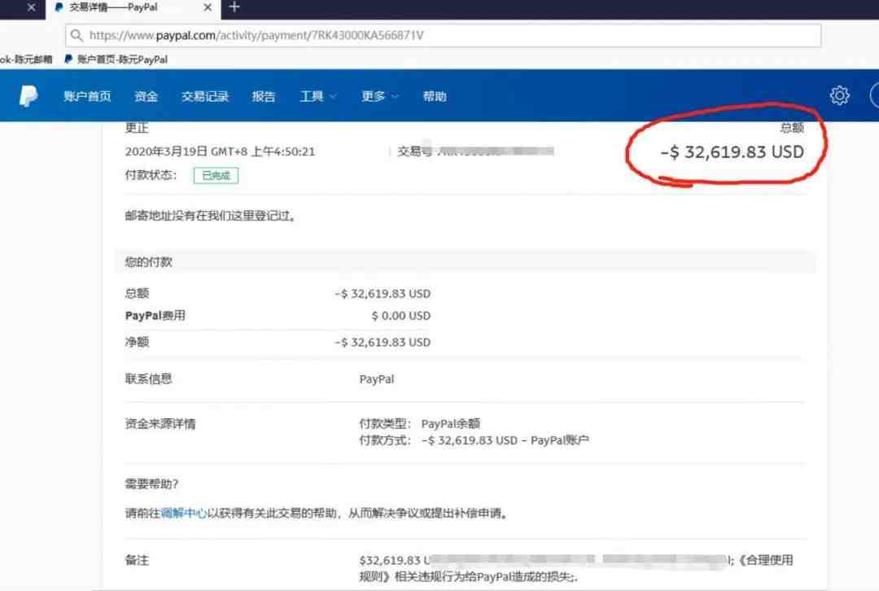The width and height of the screenshot is (879, 591).
Task: Close the 交易详情——PayPal tab
Action: (x=208, y=7)
